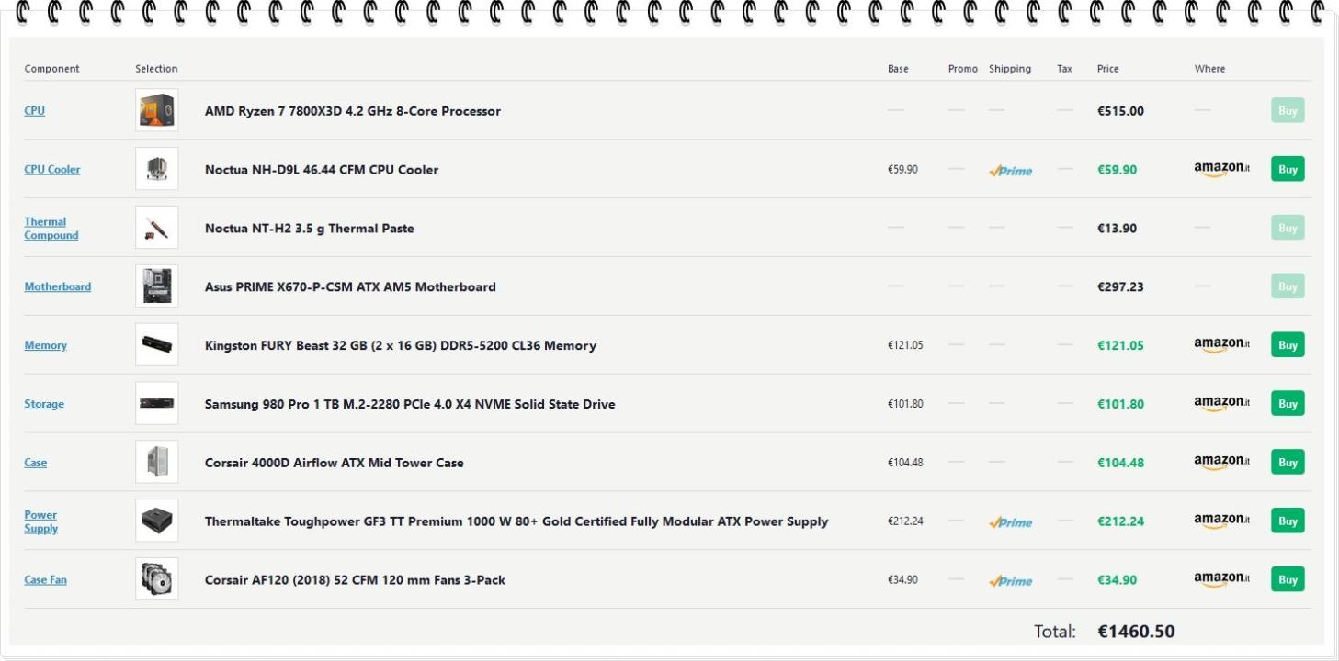Screen dimensions: 1339x661
Task: Click the AMD Ryzen 7 7800X3D product thumbnail
Action: pos(156,111)
